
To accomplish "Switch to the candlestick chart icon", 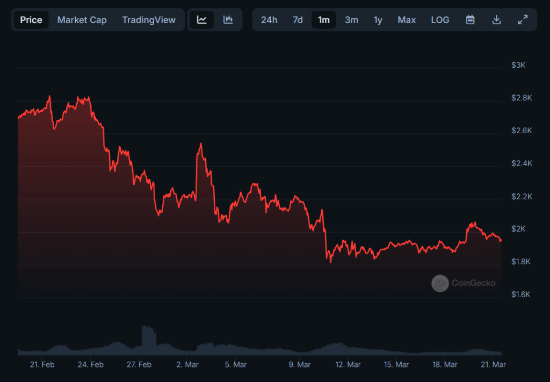I will 228,20.
